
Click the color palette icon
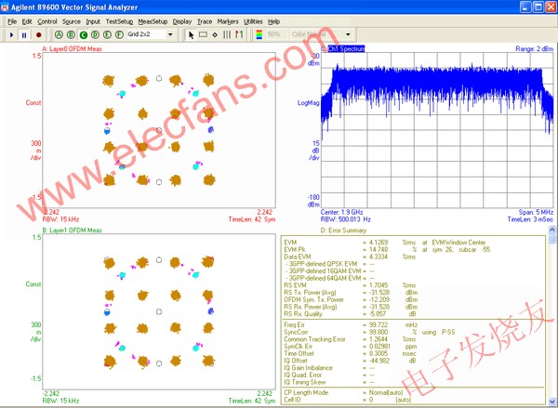258,34
